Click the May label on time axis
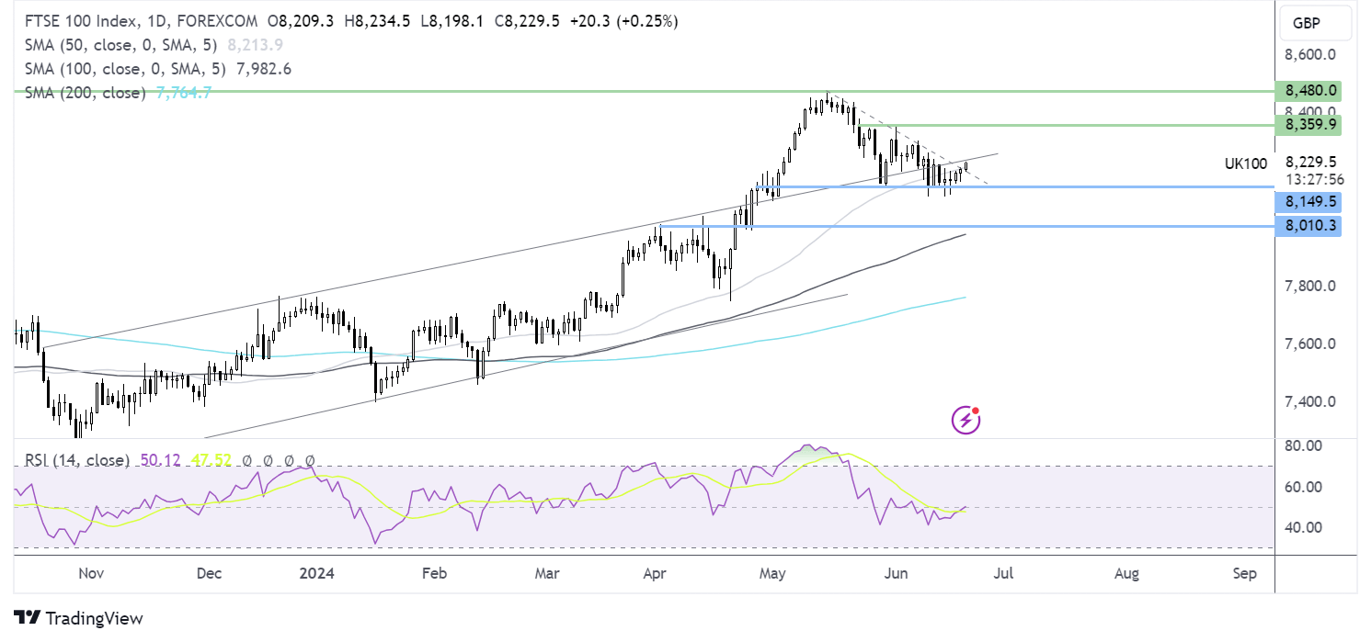This screenshot has width=1371, height=642. [x=773, y=573]
